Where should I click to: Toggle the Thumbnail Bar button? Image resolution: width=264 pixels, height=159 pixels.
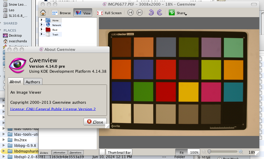119,152
